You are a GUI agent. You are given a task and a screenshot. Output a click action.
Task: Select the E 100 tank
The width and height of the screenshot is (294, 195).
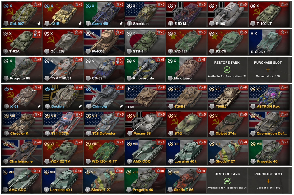(227, 15)
